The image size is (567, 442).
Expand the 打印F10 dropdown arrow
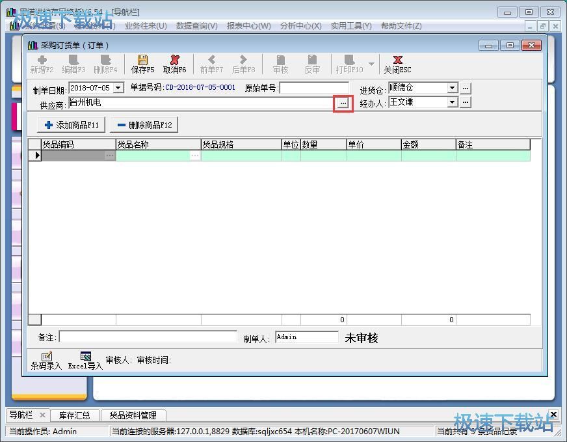pyautogui.click(x=371, y=64)
